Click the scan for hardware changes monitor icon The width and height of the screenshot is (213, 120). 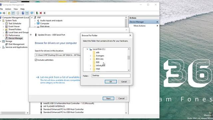point(32,13)
